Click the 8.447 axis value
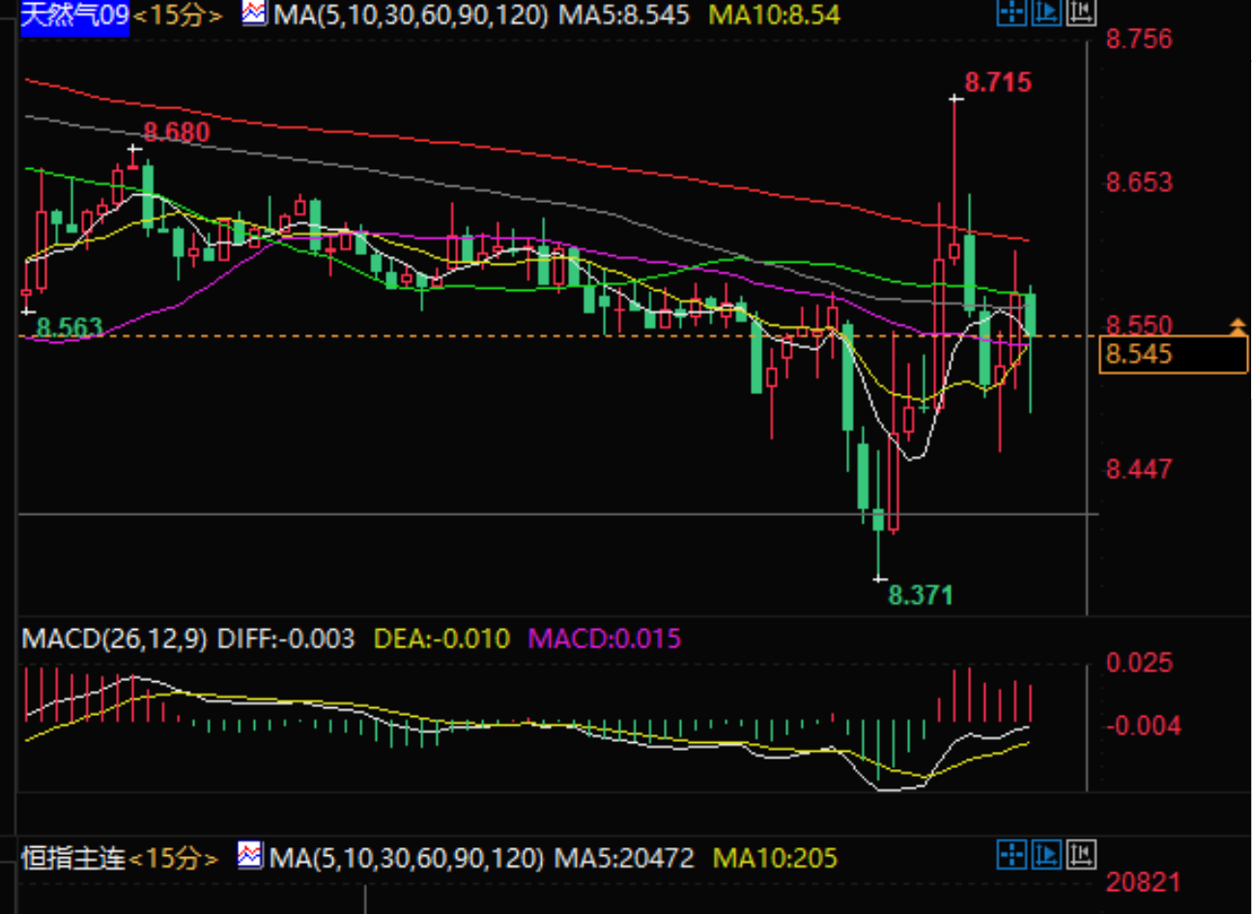Screen dimensions: 1252x914 1139,470
